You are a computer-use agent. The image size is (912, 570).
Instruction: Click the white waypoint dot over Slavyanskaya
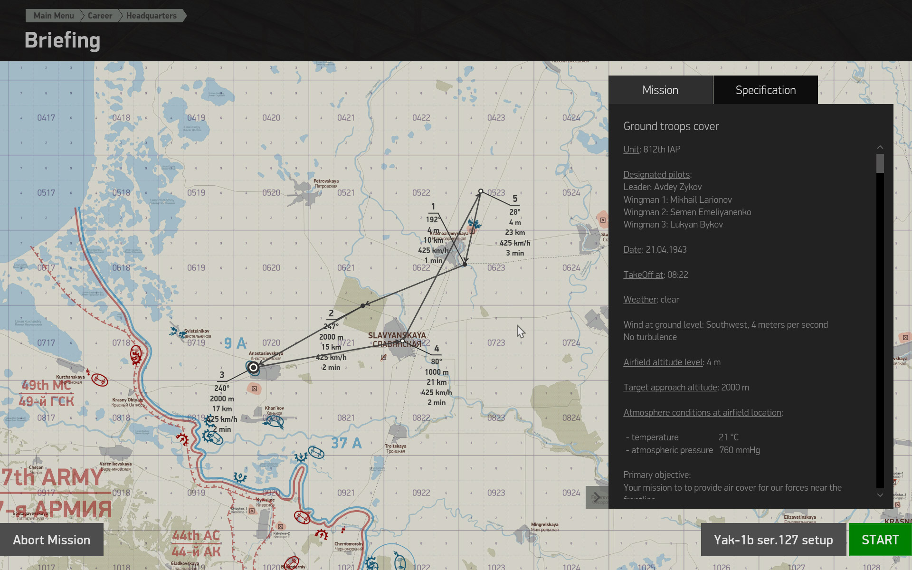tap(402, 341)
